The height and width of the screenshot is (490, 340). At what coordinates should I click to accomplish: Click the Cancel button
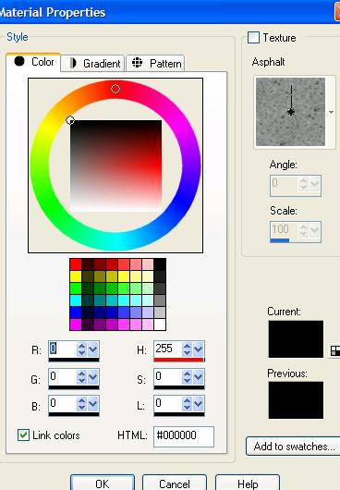pyautogui.click(x=175, y=484)
